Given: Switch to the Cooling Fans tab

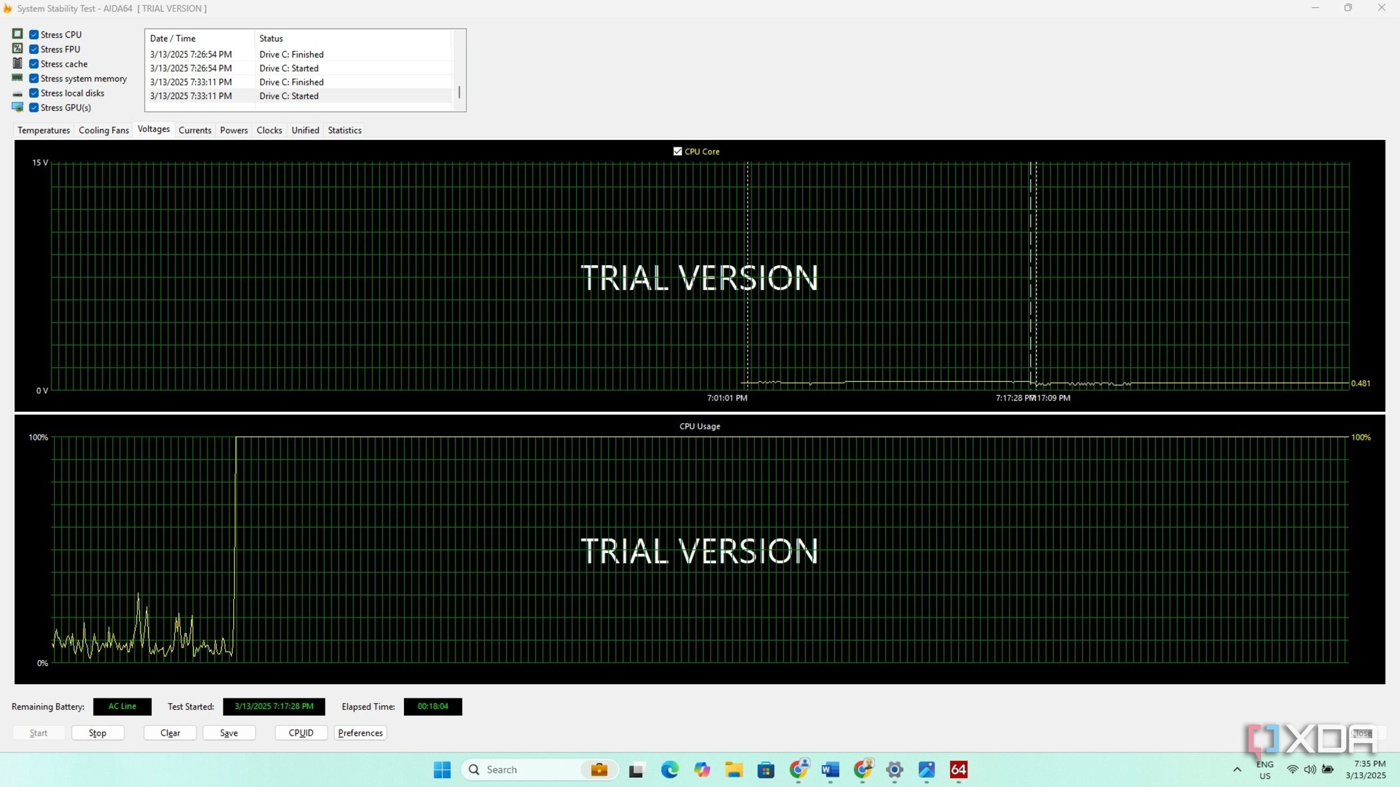Looking at the screenshot, I should 103,130.
